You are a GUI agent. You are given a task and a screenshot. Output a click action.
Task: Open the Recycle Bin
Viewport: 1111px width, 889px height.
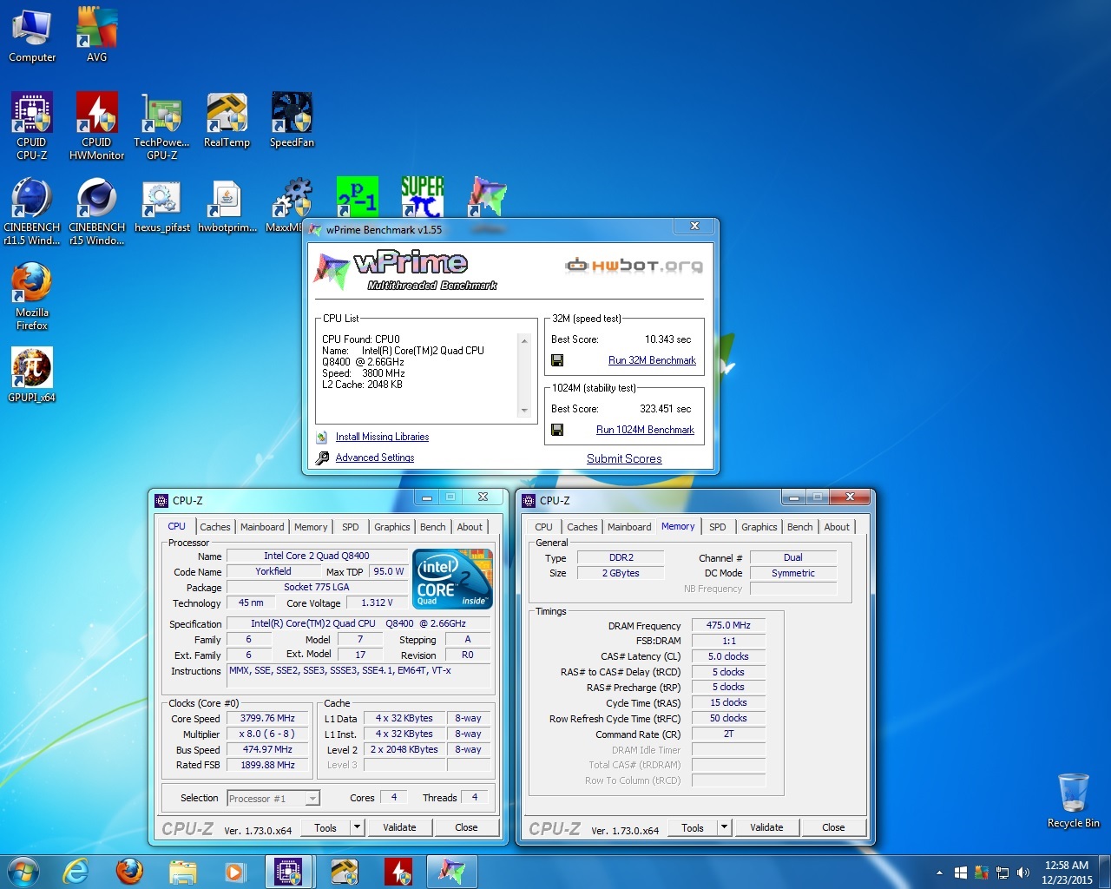pos(1073,800)
